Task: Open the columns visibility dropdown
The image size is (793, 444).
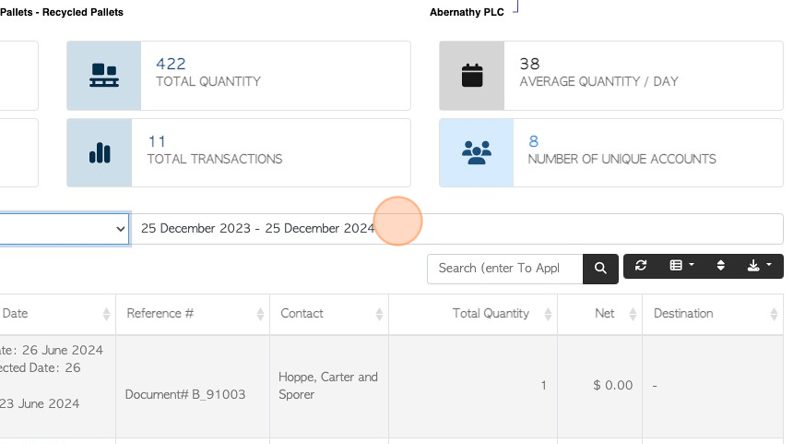Action: coord(681,266)
